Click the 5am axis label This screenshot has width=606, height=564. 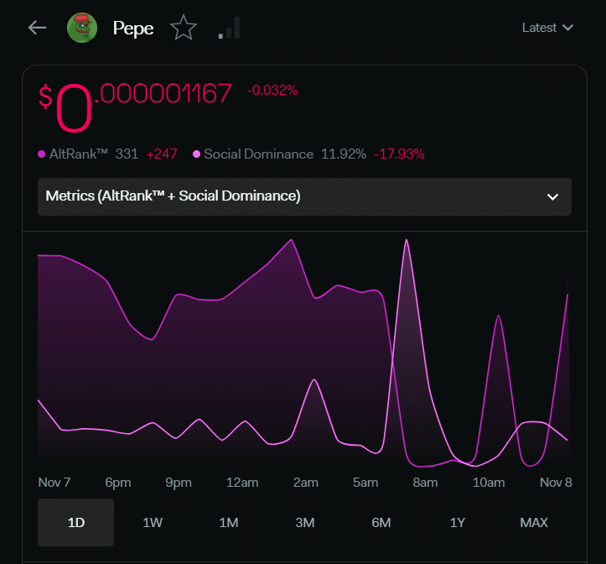click(x=365, y=483)
